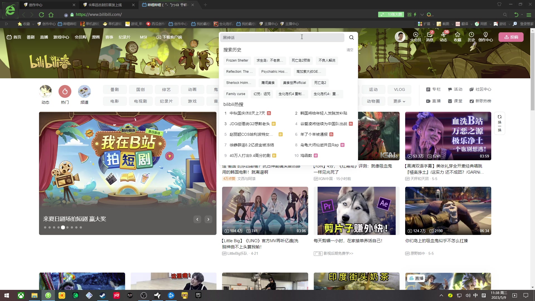The height and width of the screenshot is (301, 535).
Task: Select the fifth carousel dot indicator
Action: tap(63, 227)
